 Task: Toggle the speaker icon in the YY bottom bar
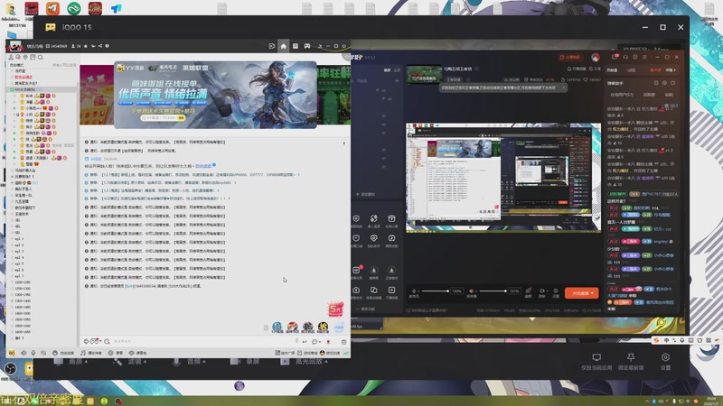pyautogui.click(x=23, y=353)
